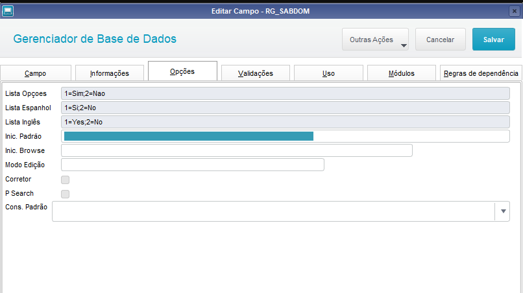Click the Lista Inglês field
The width and height of the screenshot is (523, 293).
(285, 122)
